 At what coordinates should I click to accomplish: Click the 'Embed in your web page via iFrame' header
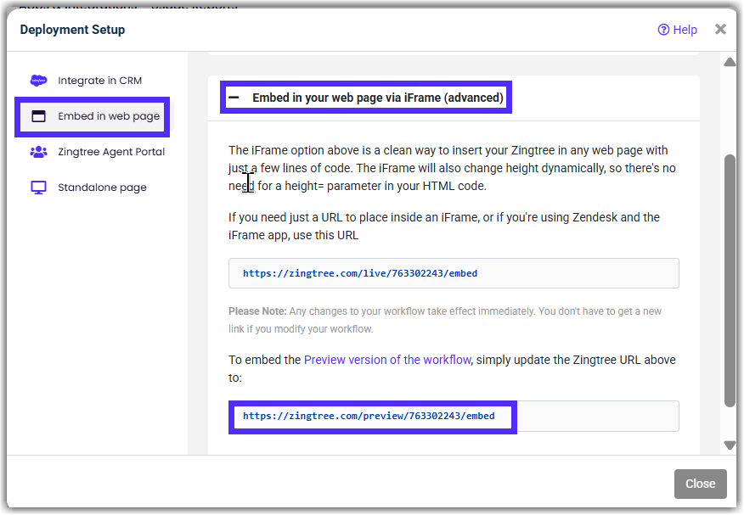(x=377, y=98)
